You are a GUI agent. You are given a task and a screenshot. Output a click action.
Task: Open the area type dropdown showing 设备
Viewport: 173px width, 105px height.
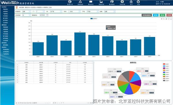pyautogui.click(x=26, y=11)
